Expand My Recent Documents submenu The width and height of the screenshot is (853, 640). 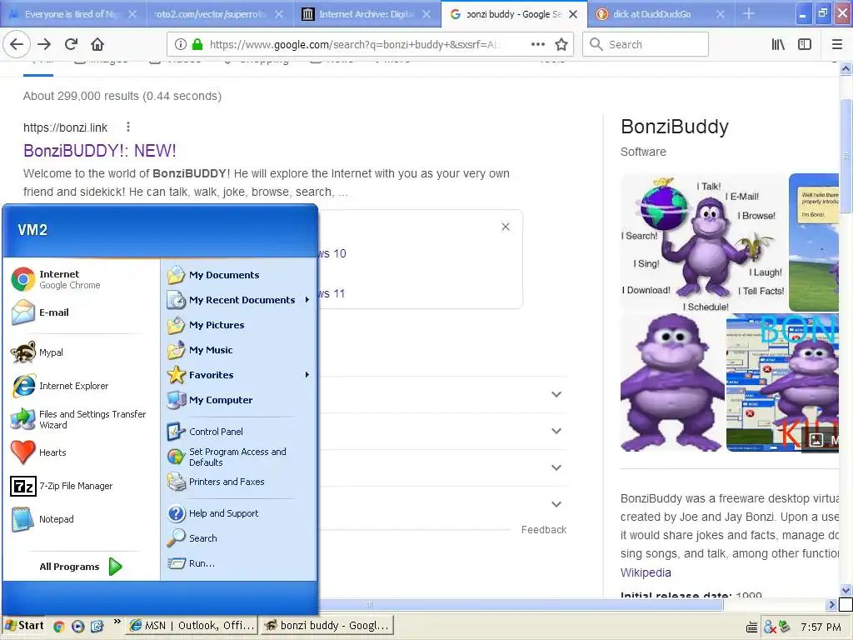238,300
